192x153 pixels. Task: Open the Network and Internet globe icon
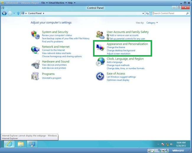tap(35, 50)
